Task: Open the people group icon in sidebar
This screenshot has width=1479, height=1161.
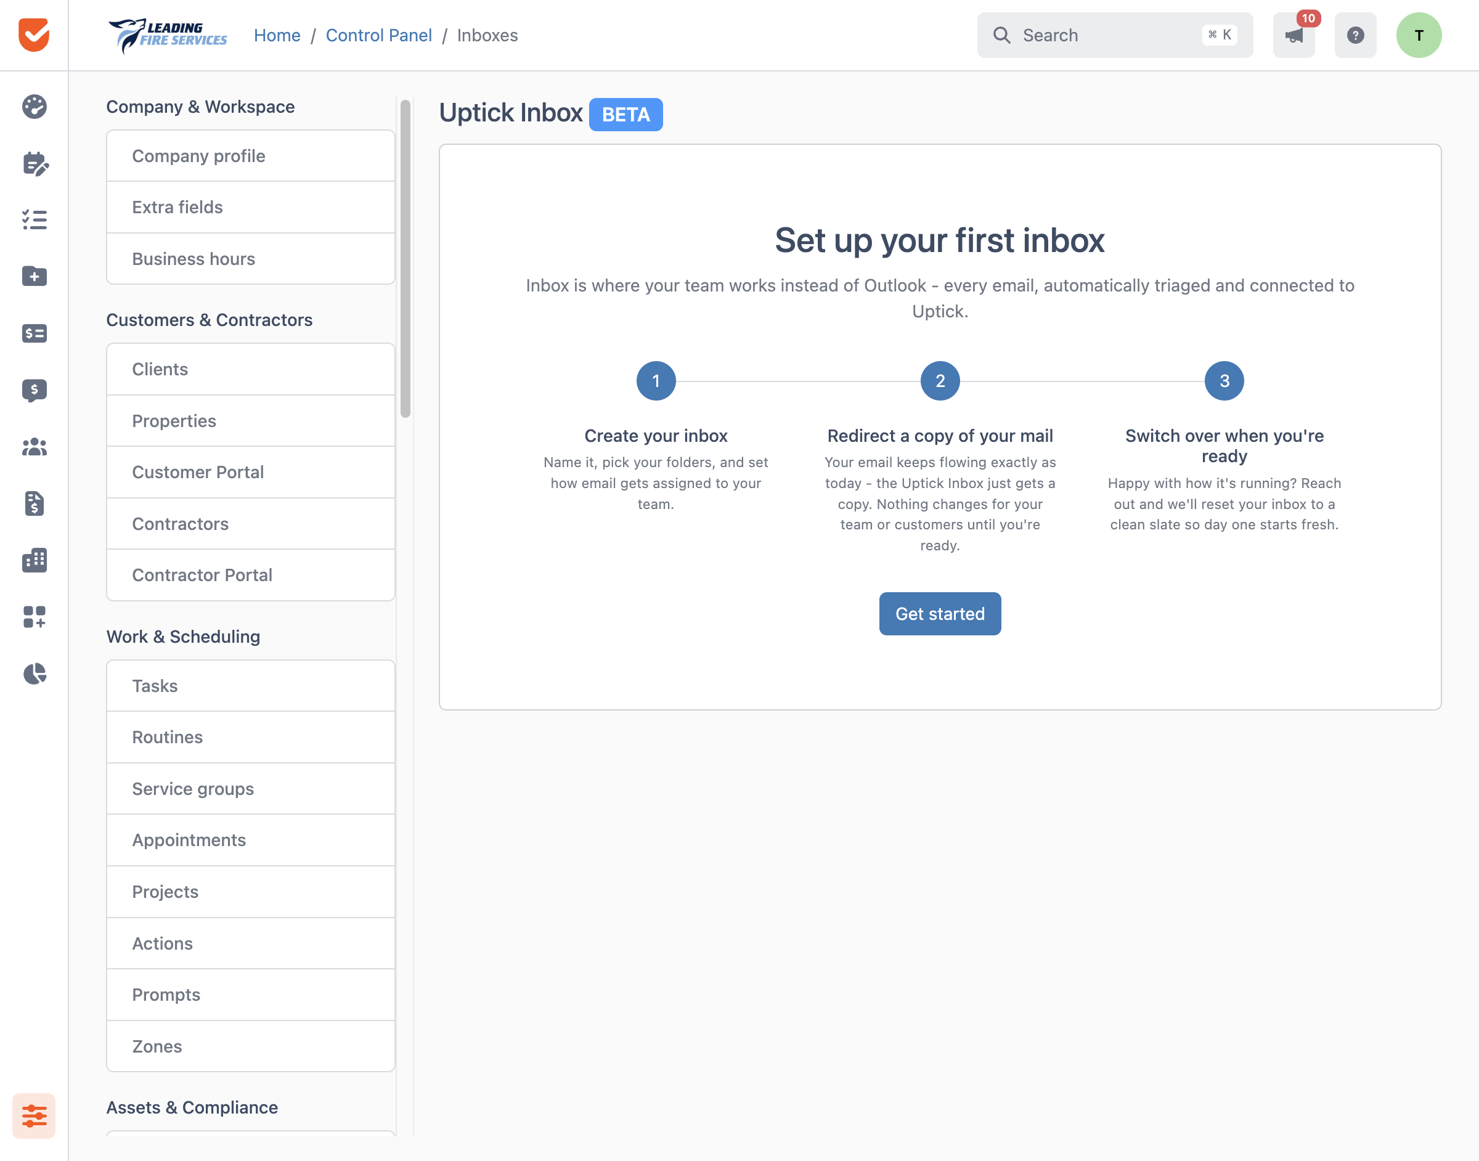Action: 34,447
